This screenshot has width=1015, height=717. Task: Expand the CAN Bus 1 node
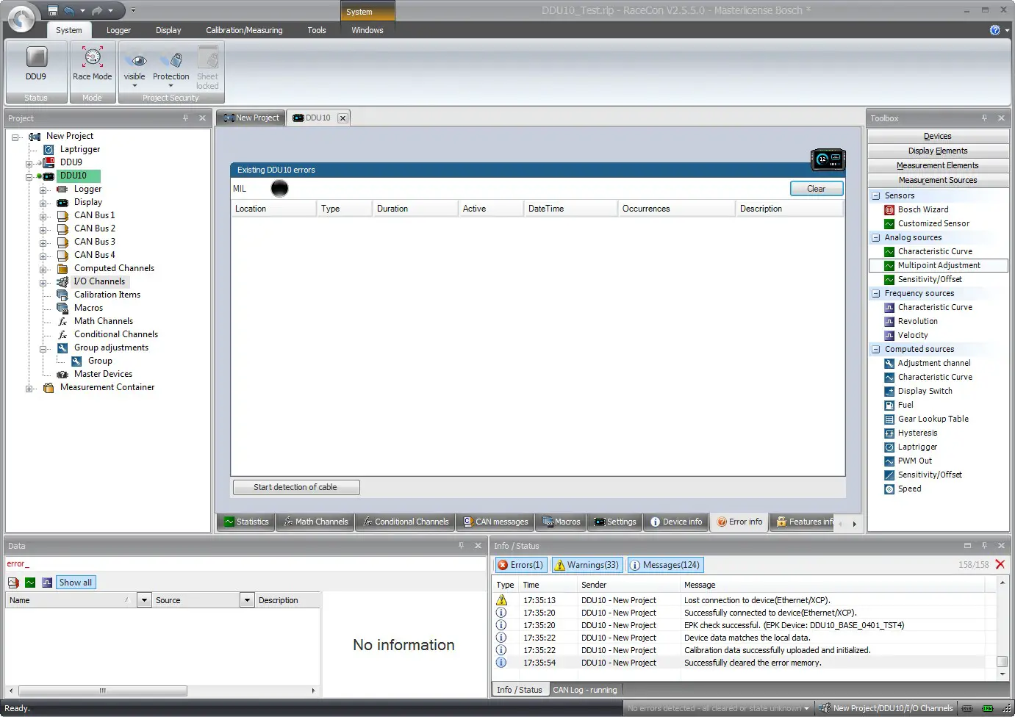pos(43,217)
